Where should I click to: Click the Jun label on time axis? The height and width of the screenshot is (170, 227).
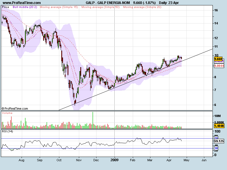pos(204,160)
